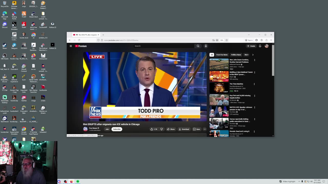This screenshot has width=328, height=184.
Task: Select the Politics News chip
Action: click(x=236, y=55)
